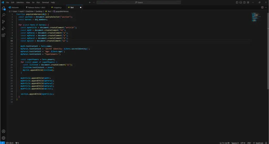Click line number 1 in the gutter
269x144 pixels.
pyautogui.click(x=12, y=14)
